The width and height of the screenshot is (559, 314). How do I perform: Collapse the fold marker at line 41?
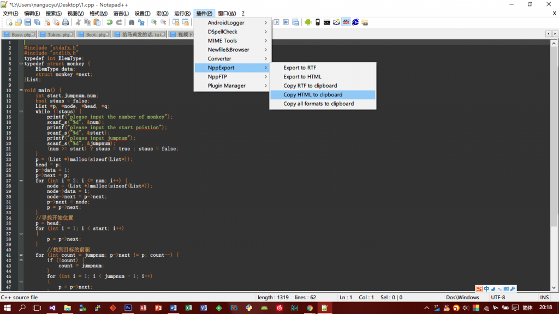(21, 255)
